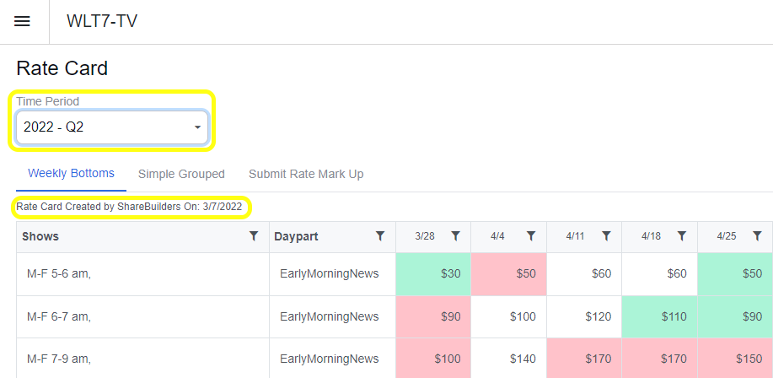Click the WLT7-TV station title
This screenshot has height=378, width=773.
pyautogui.click(x=102, y=21)
